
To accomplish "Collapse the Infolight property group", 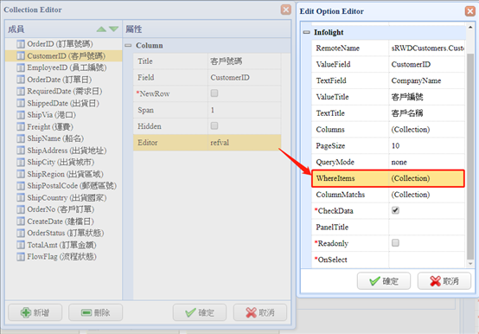I will point(306,32).
